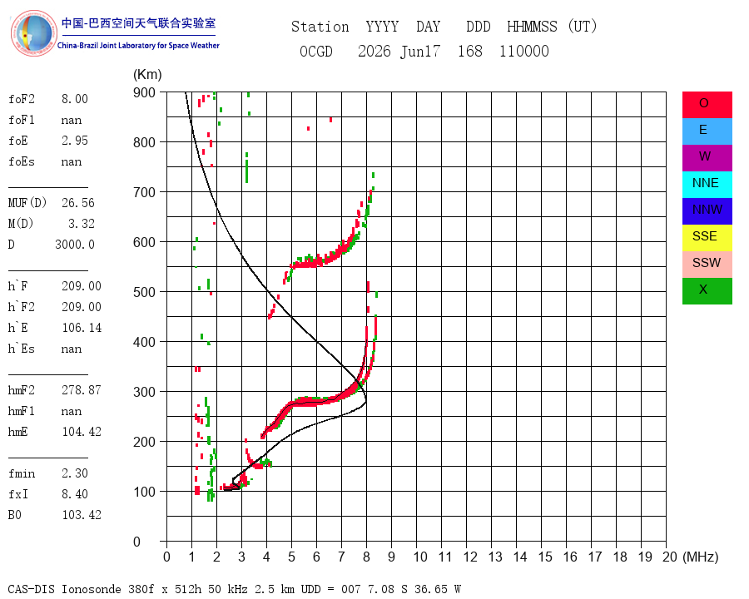This screenshot has height=599, width=749.
Task: Click the green X legend swatch
Action: click(707, 291)
